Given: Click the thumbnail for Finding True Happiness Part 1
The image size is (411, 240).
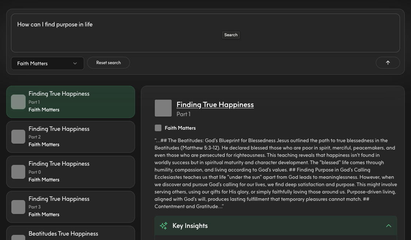Looking at the screenshot, I should coord(18,102).
